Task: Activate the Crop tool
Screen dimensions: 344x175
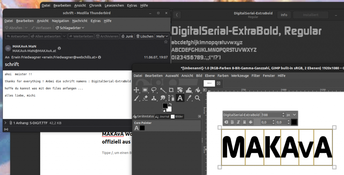Action: (171, 90)
